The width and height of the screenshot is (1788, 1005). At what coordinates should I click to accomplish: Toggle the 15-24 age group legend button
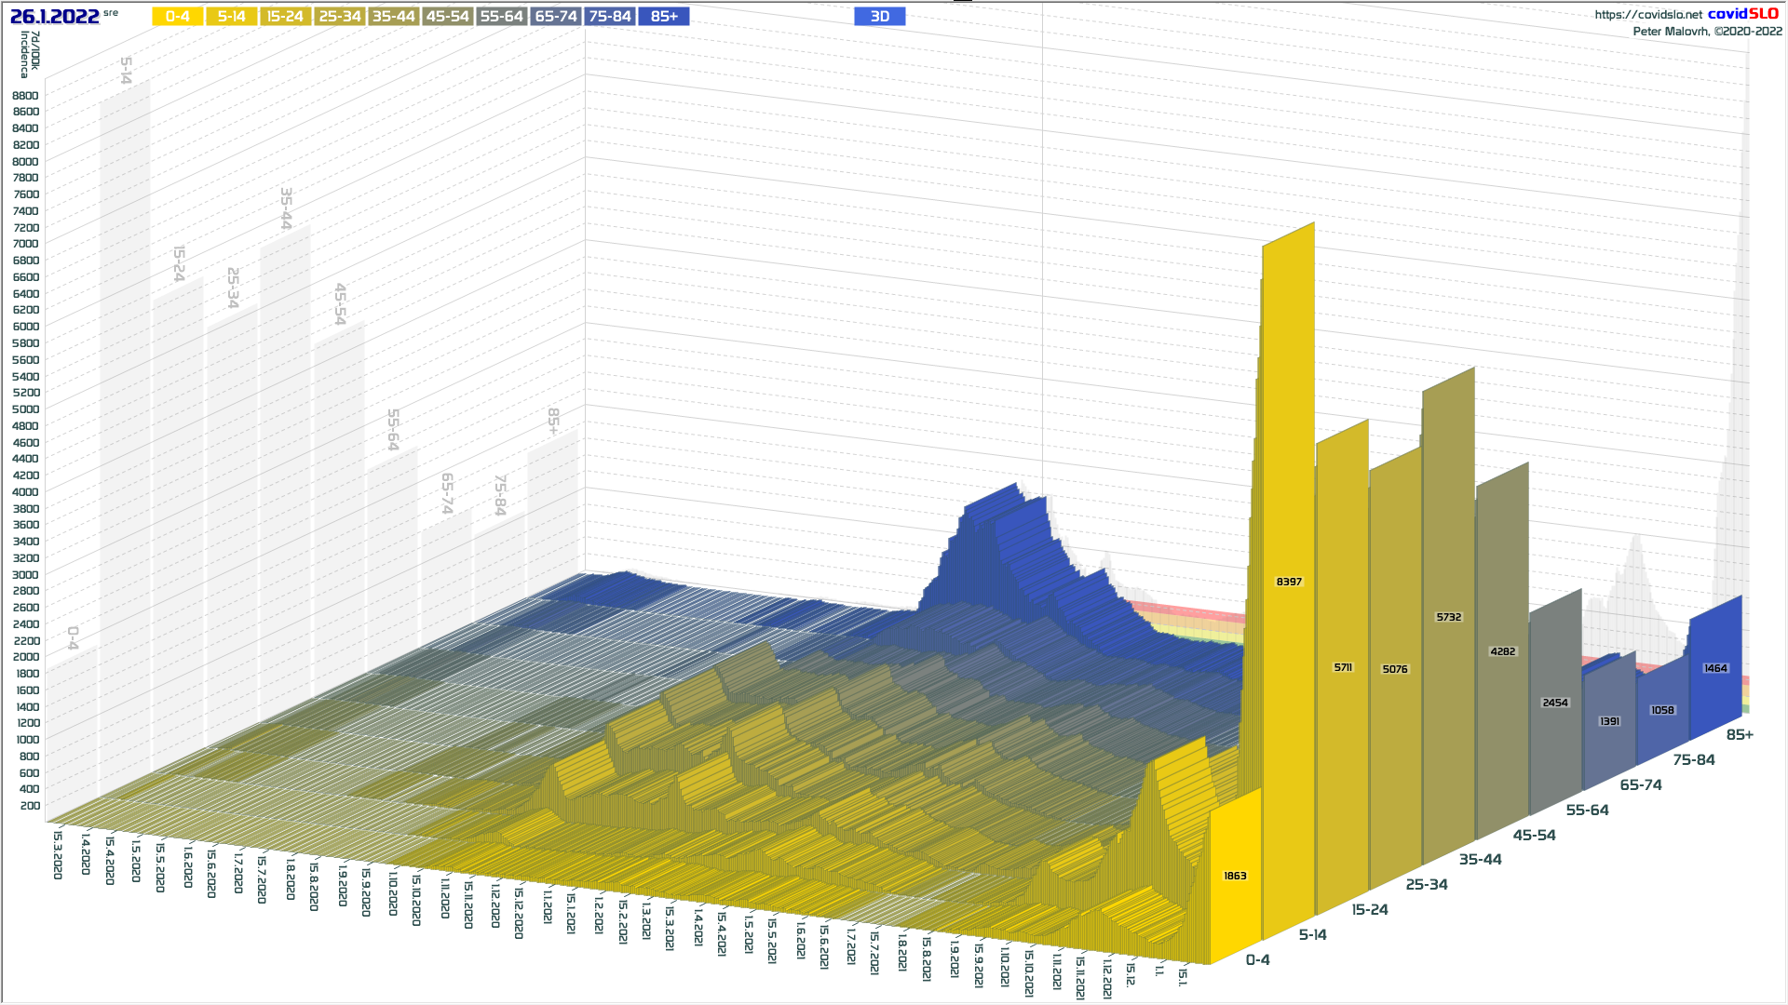tap(285, 17)
